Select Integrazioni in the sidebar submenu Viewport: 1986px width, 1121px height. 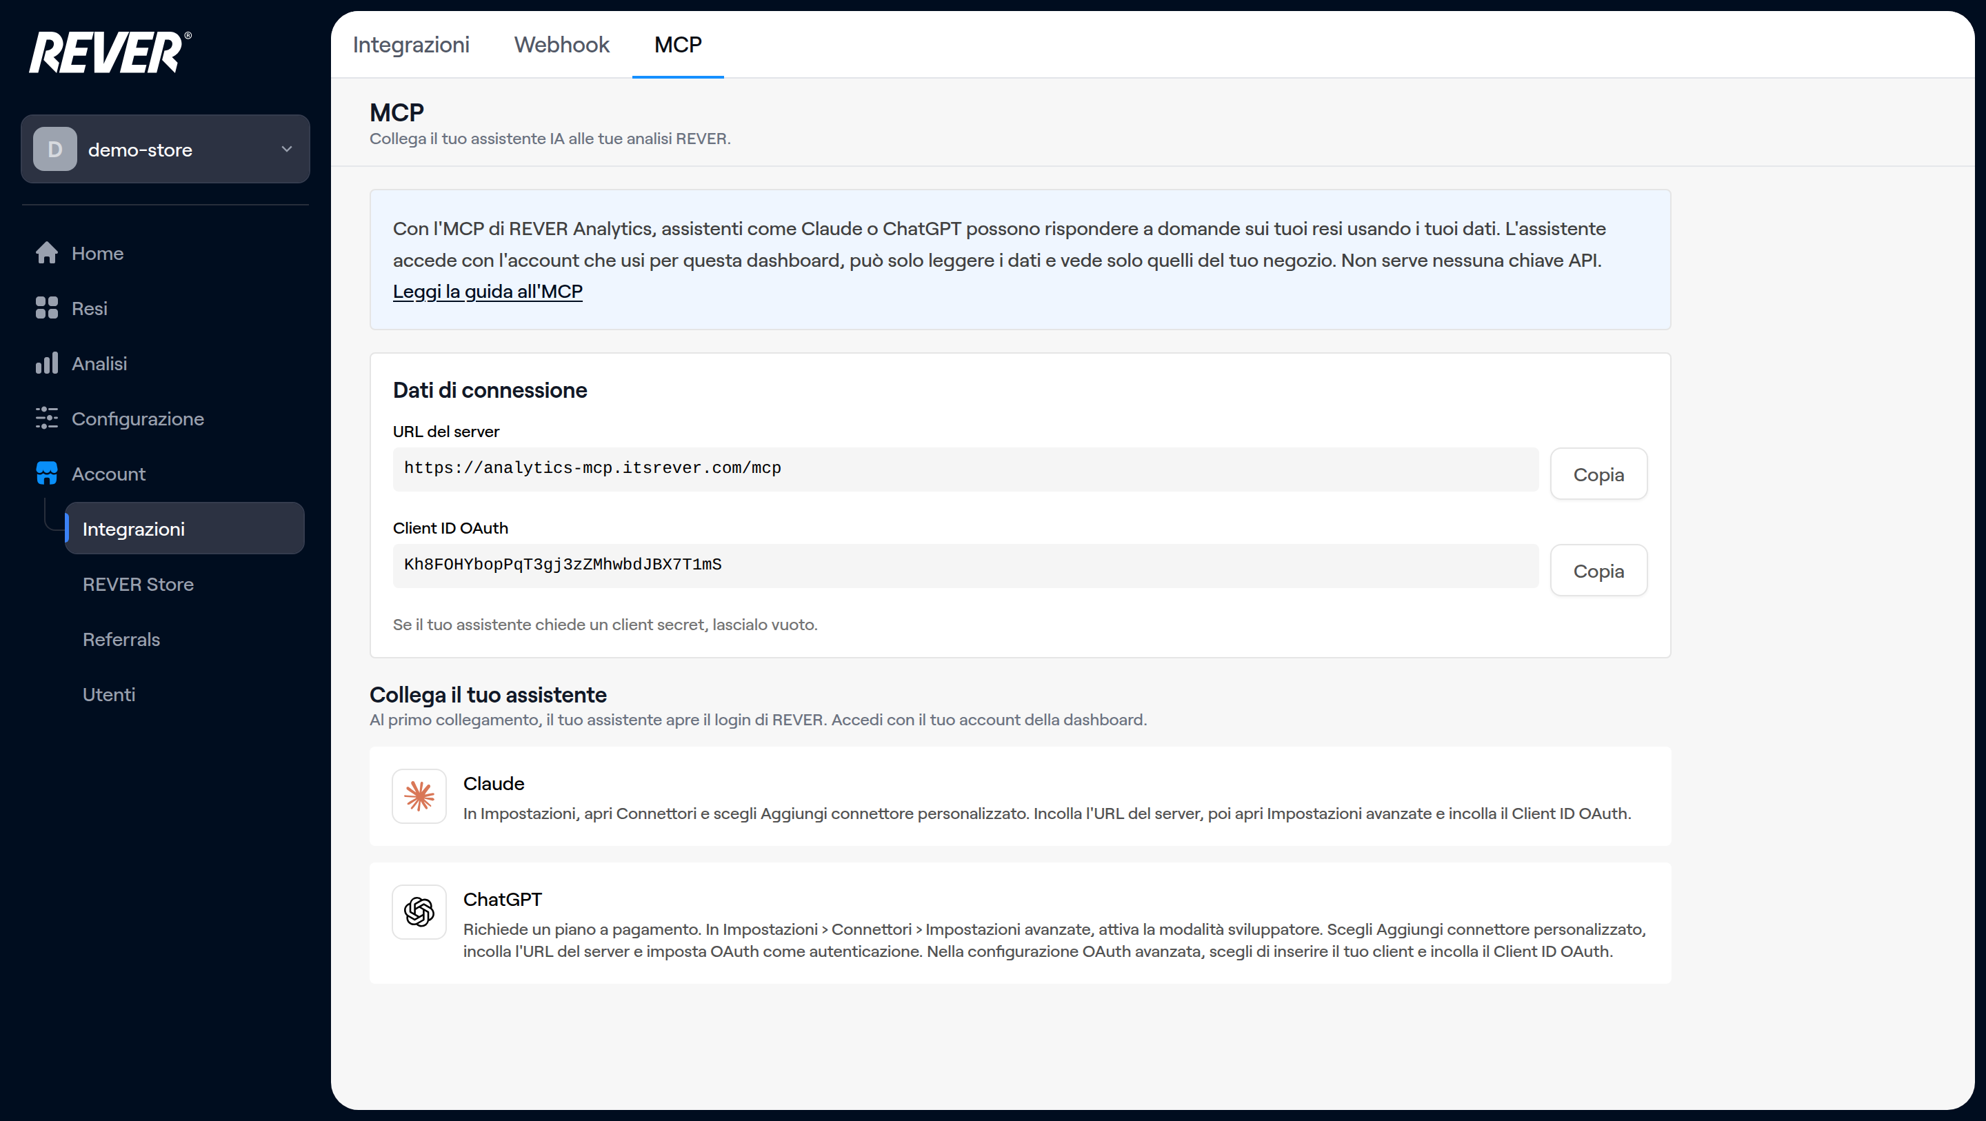[x=184, y=528]
